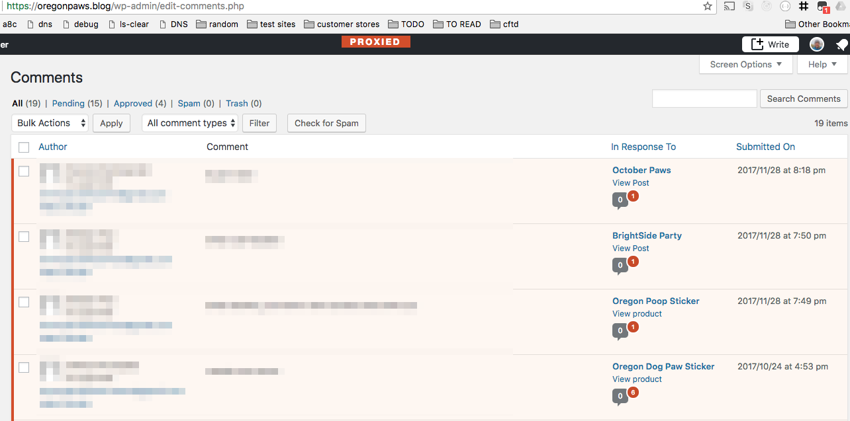Click the Filter button
This screenshot has width=850, height=421.
pos(260,123)
